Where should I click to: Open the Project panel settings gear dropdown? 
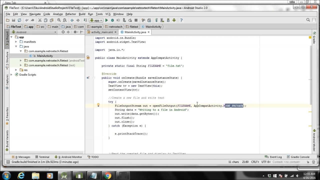pos(75,32)
